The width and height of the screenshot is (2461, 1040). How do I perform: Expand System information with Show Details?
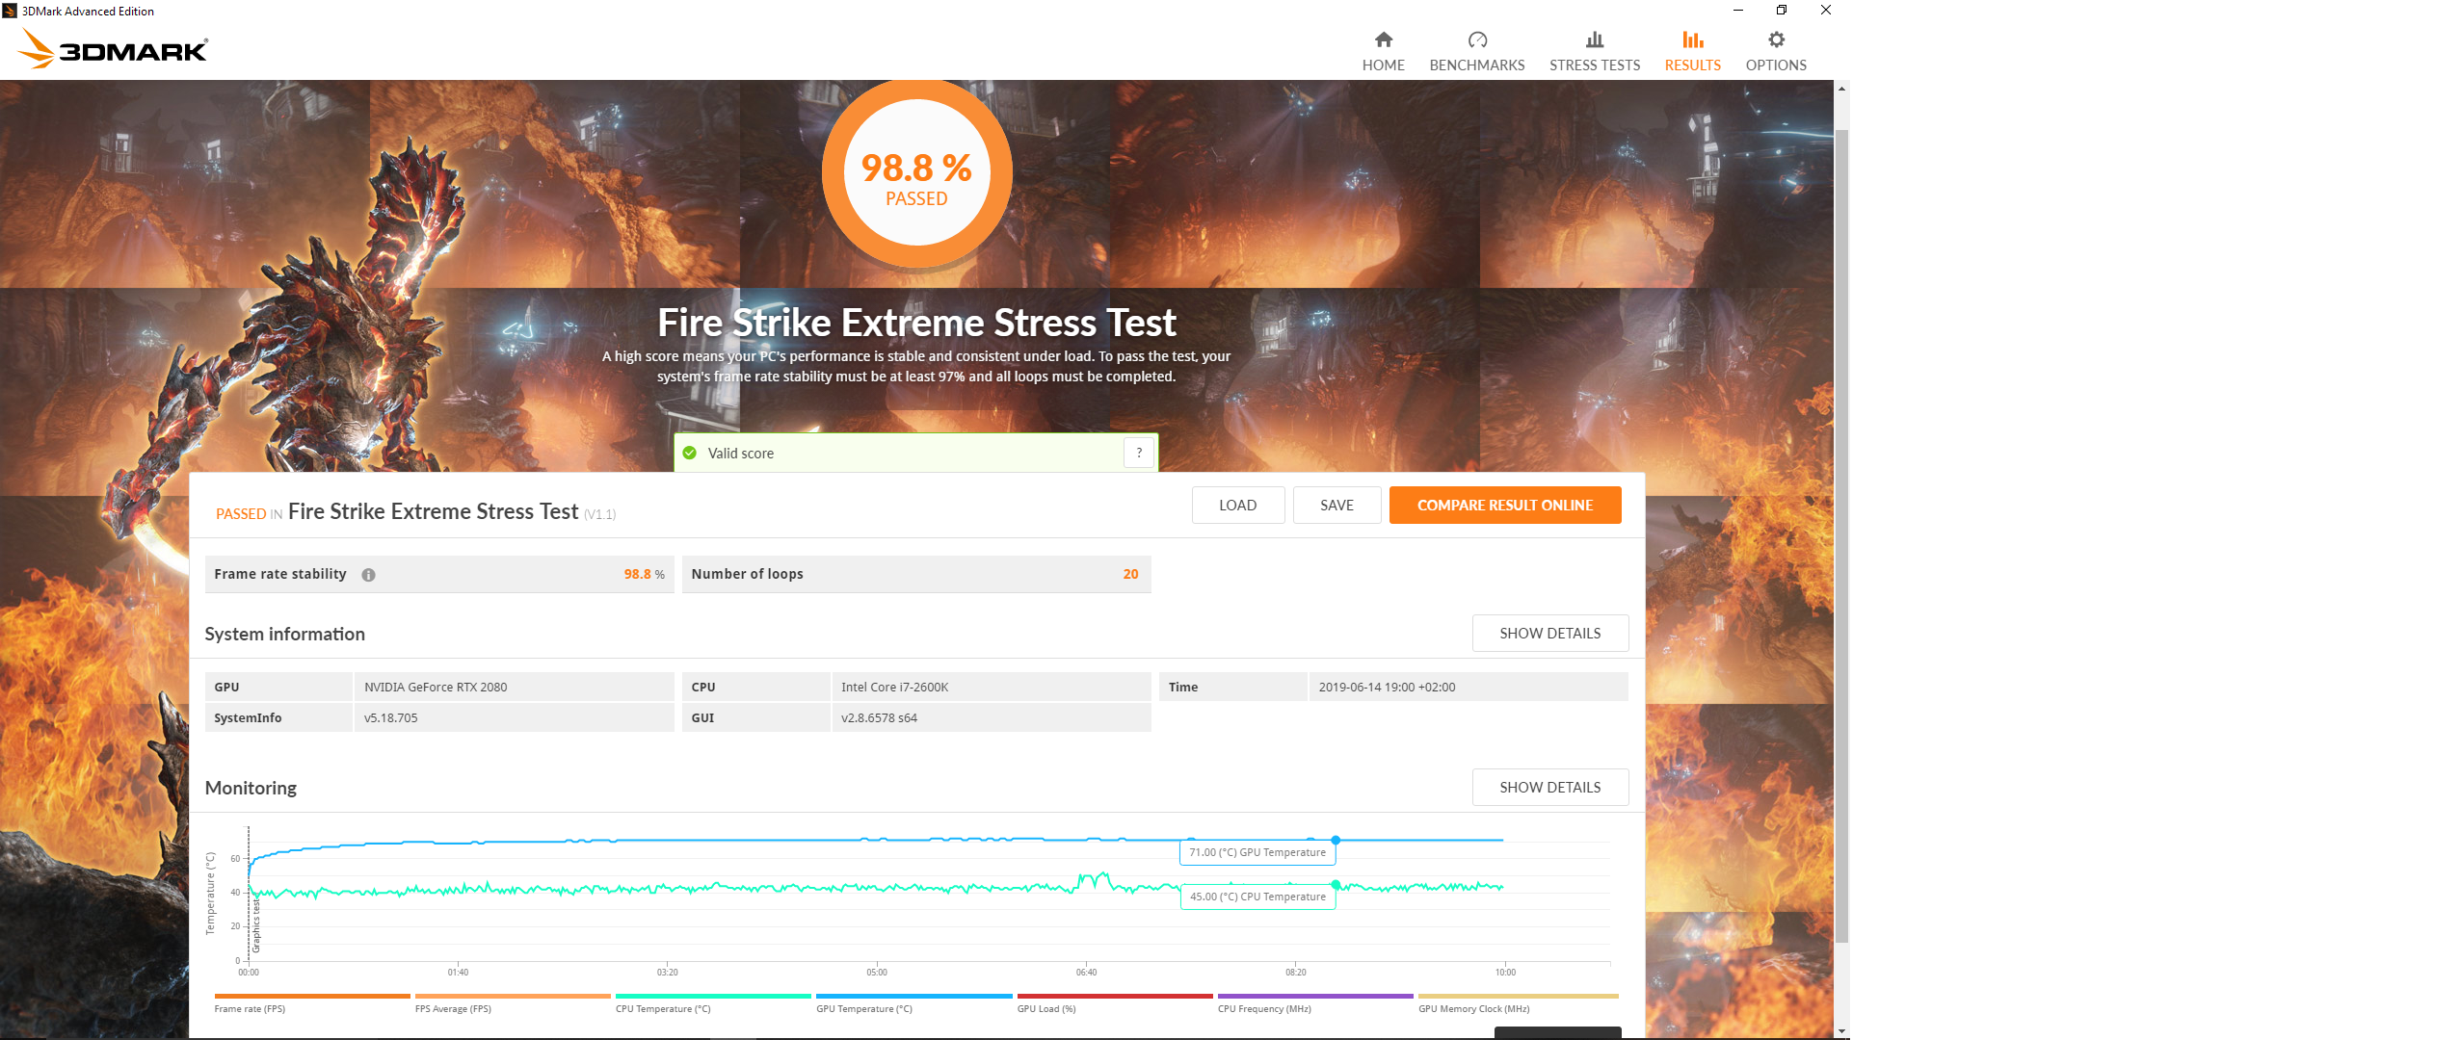tap(1548, 634)
